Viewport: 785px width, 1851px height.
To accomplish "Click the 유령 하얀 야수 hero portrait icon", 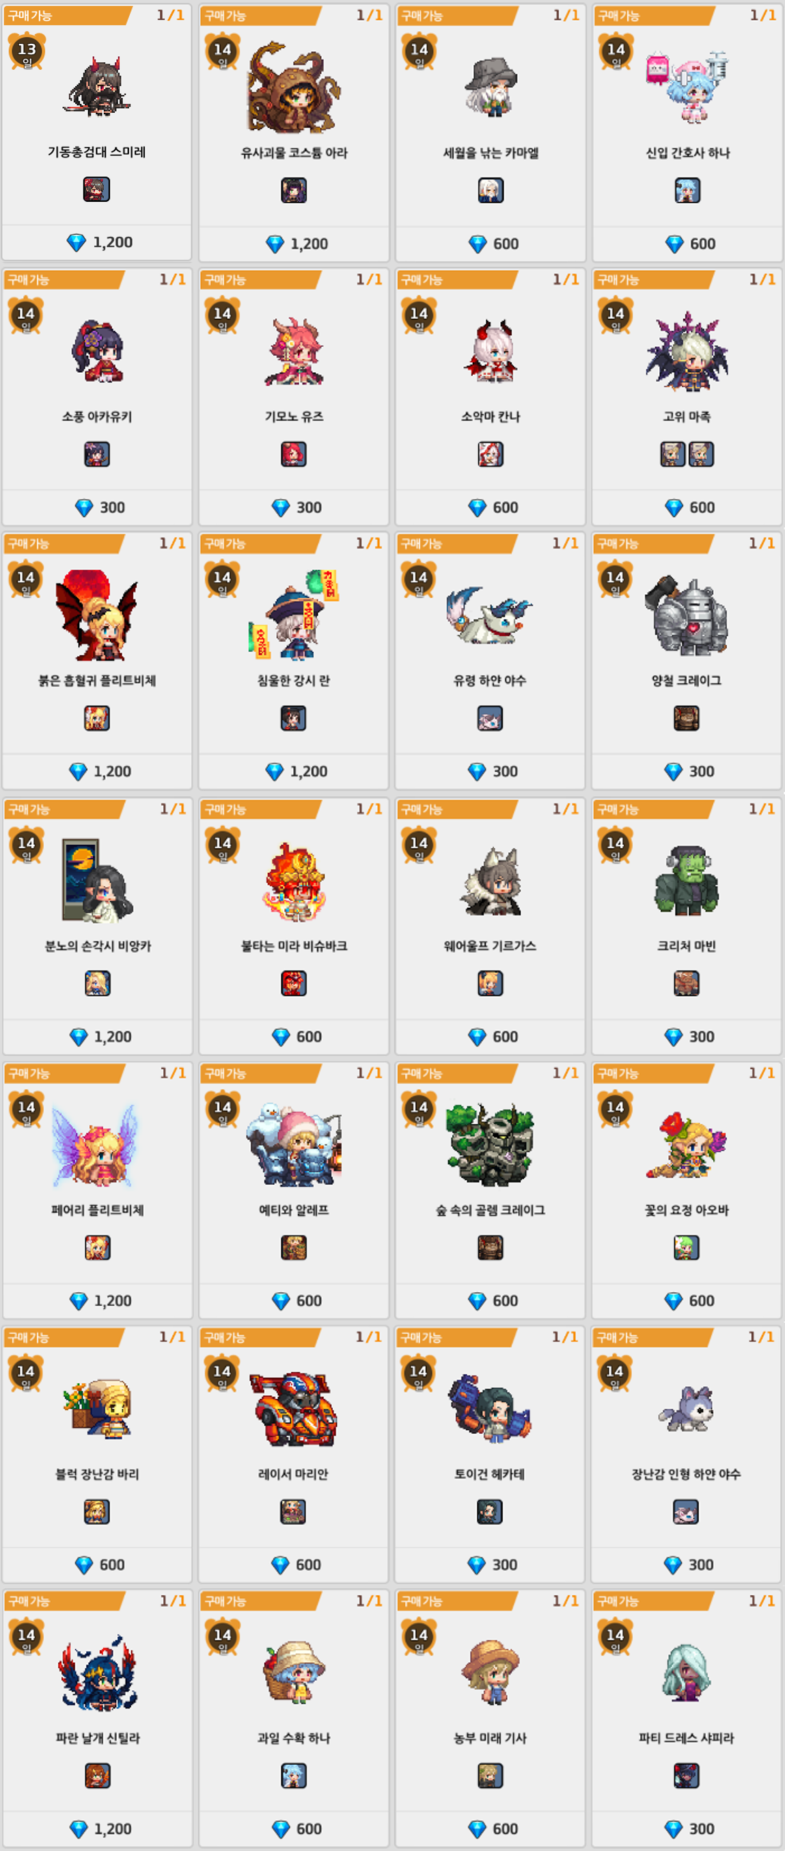I will pos(490,718).
